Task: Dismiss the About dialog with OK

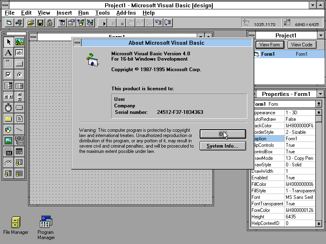Action: point(222,134)
